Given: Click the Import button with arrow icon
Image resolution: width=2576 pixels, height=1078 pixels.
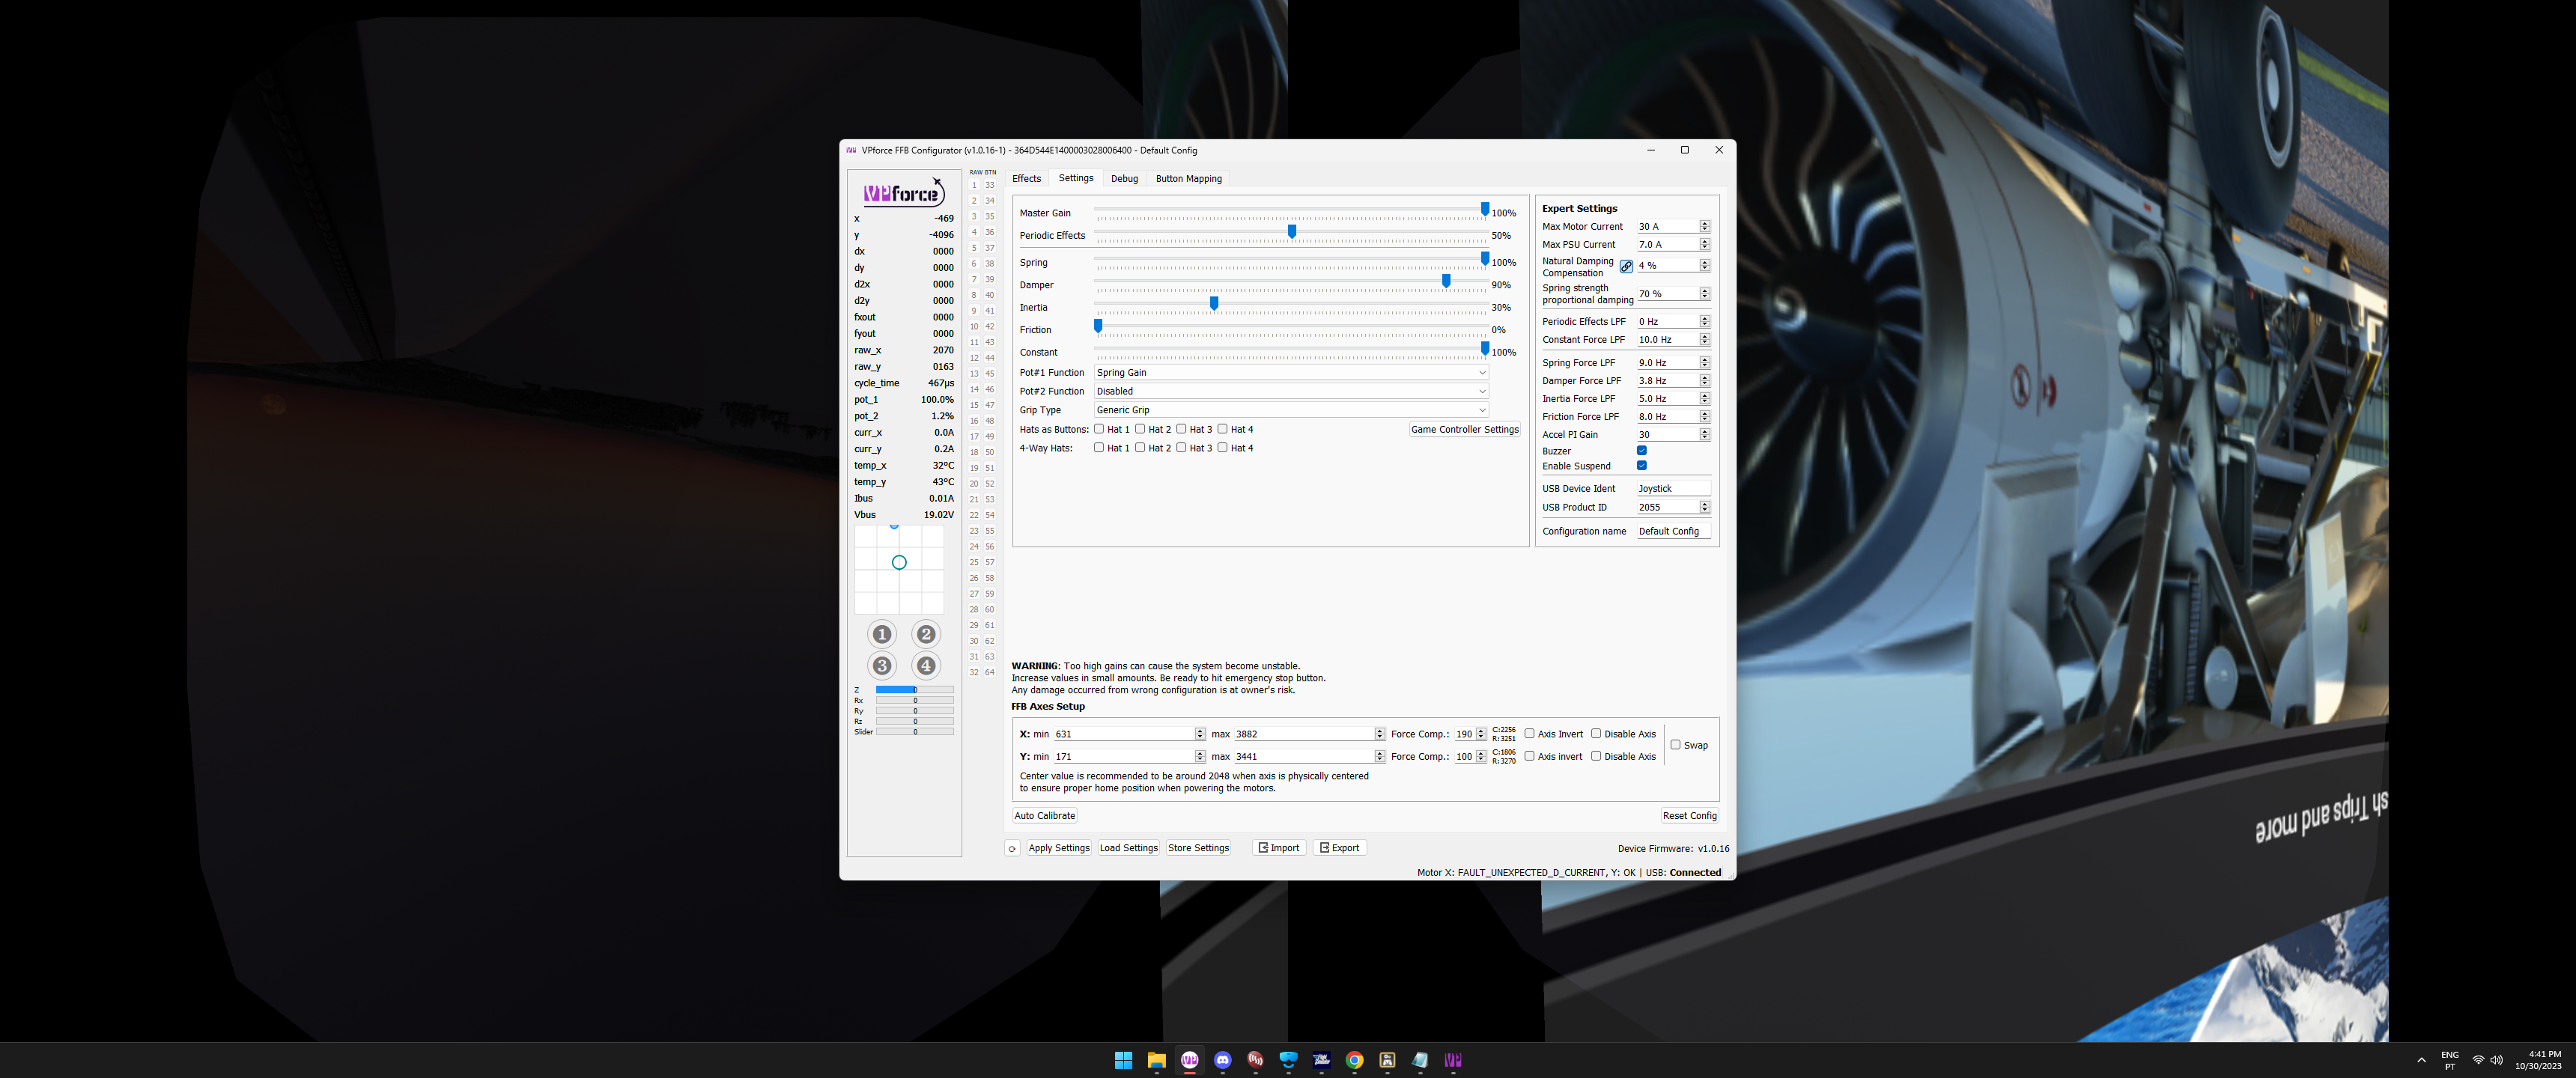Looking at the screenshot, I should point(1279,848).
